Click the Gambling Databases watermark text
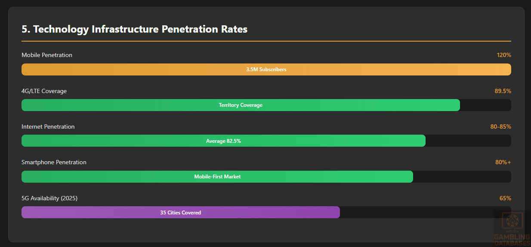This screenshot has height=247, width=531. click(512, 240)
